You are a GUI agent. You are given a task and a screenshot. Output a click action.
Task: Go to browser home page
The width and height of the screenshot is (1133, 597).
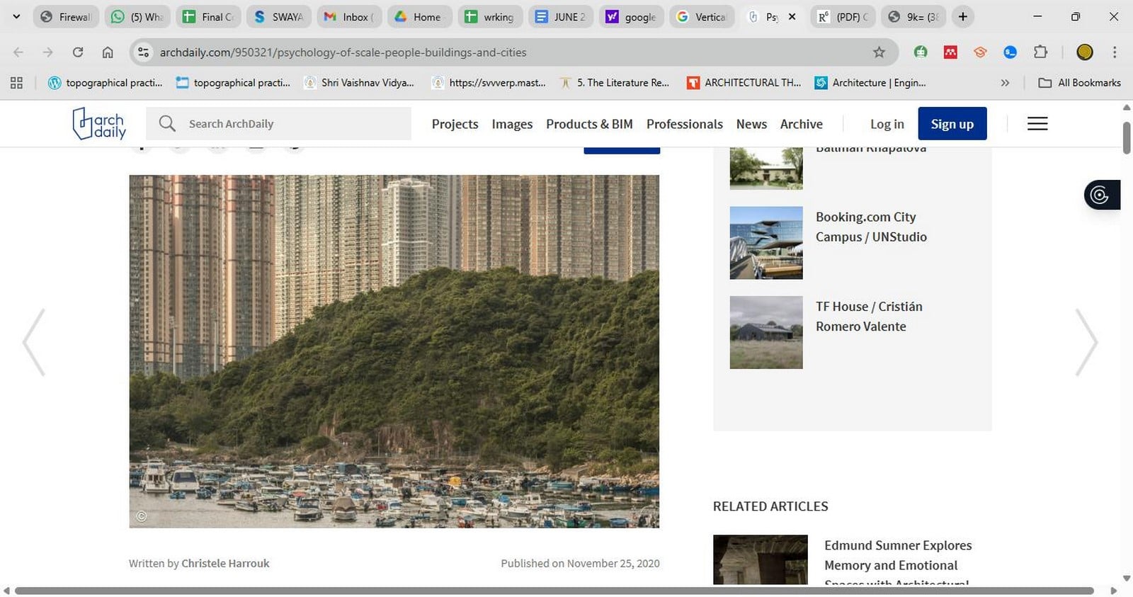[x=108, y=52]
